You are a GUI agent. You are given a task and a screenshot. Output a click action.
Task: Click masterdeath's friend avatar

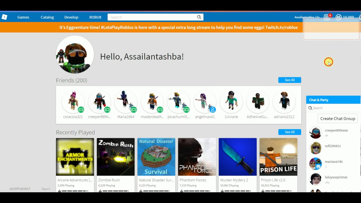pyautogui.click(x=152, y=101)
